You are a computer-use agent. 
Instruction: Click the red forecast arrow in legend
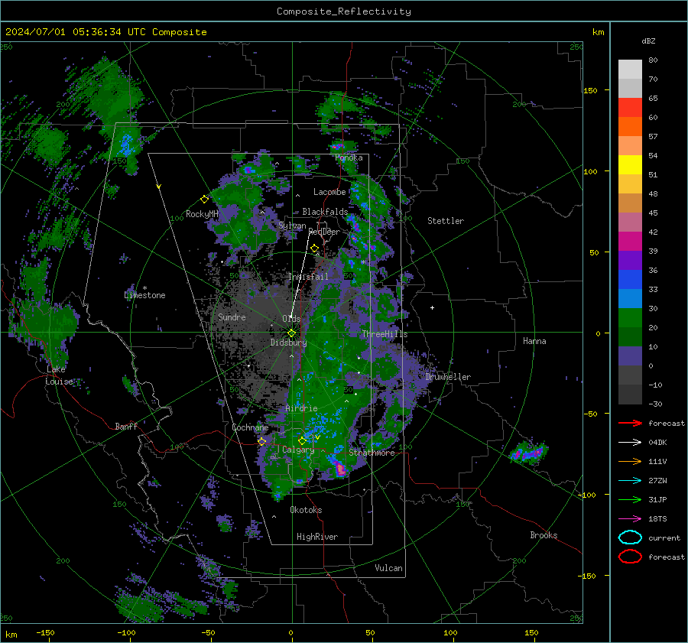tap(630, 423)
